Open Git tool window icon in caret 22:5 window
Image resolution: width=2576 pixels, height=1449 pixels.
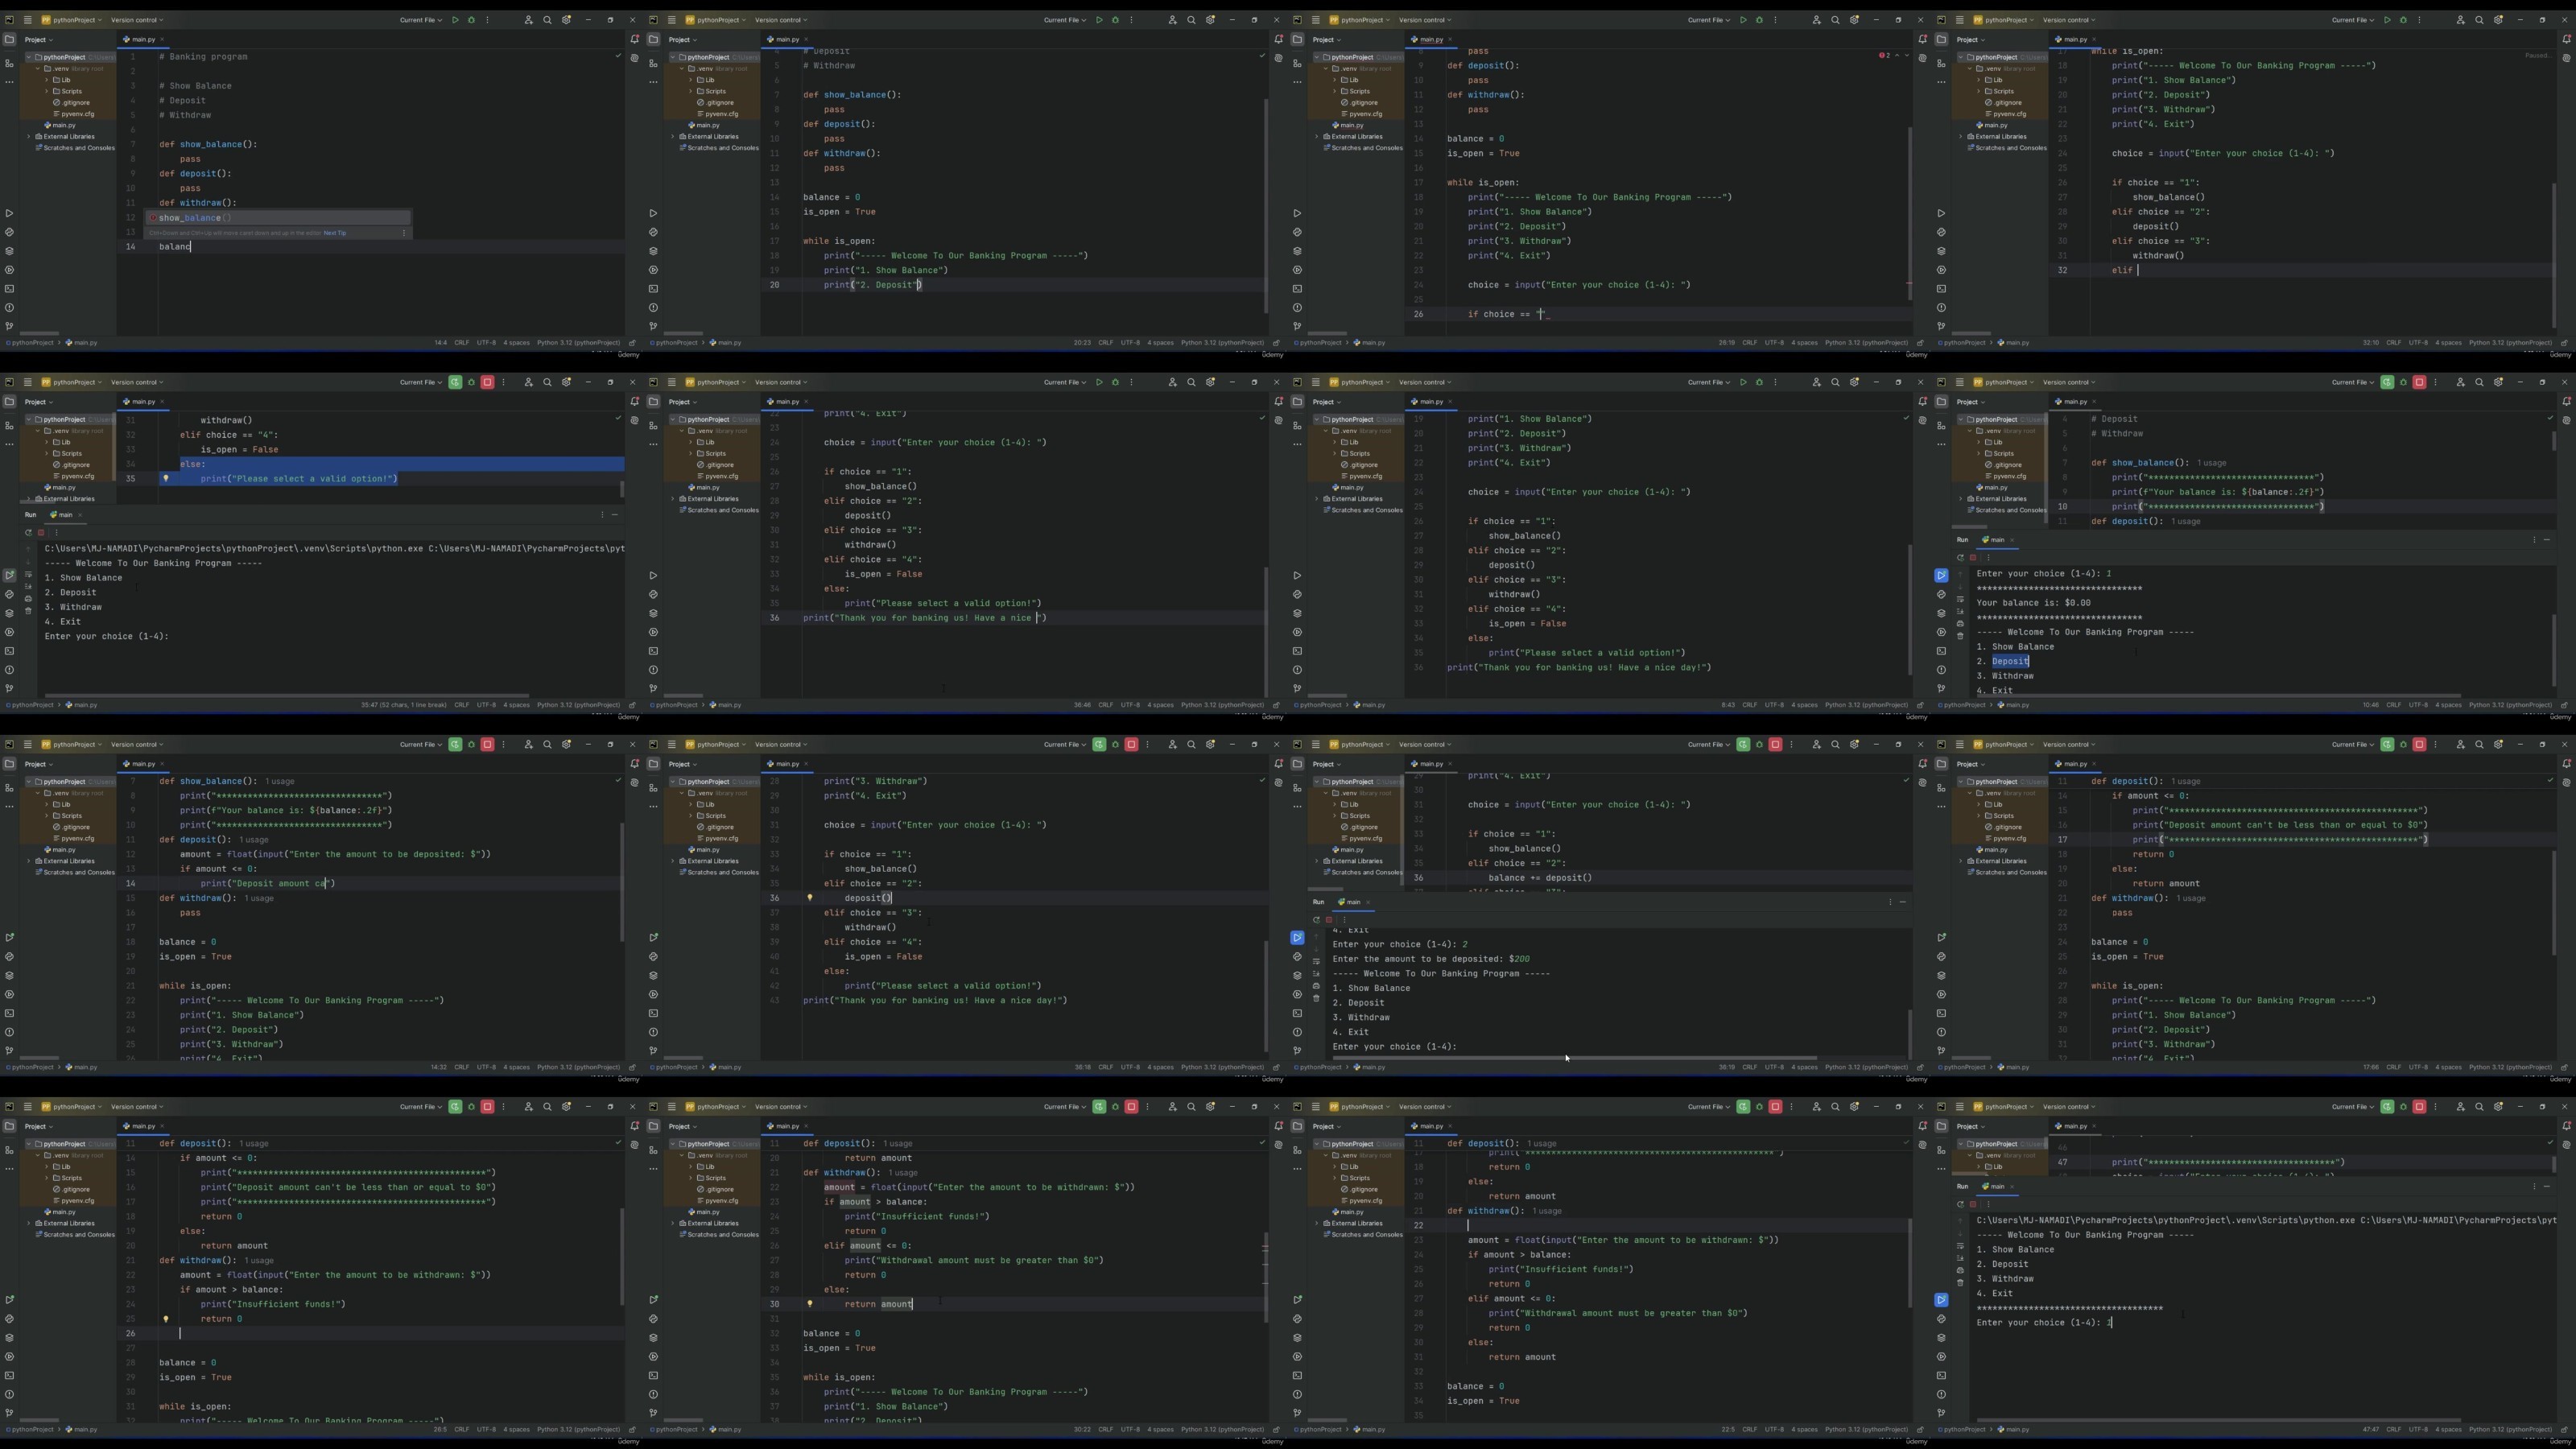click(x=1297, y=1413)
